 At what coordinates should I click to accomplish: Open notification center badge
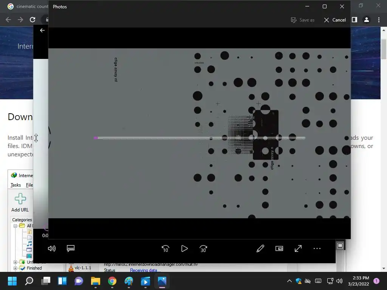[x=376, y=281]
